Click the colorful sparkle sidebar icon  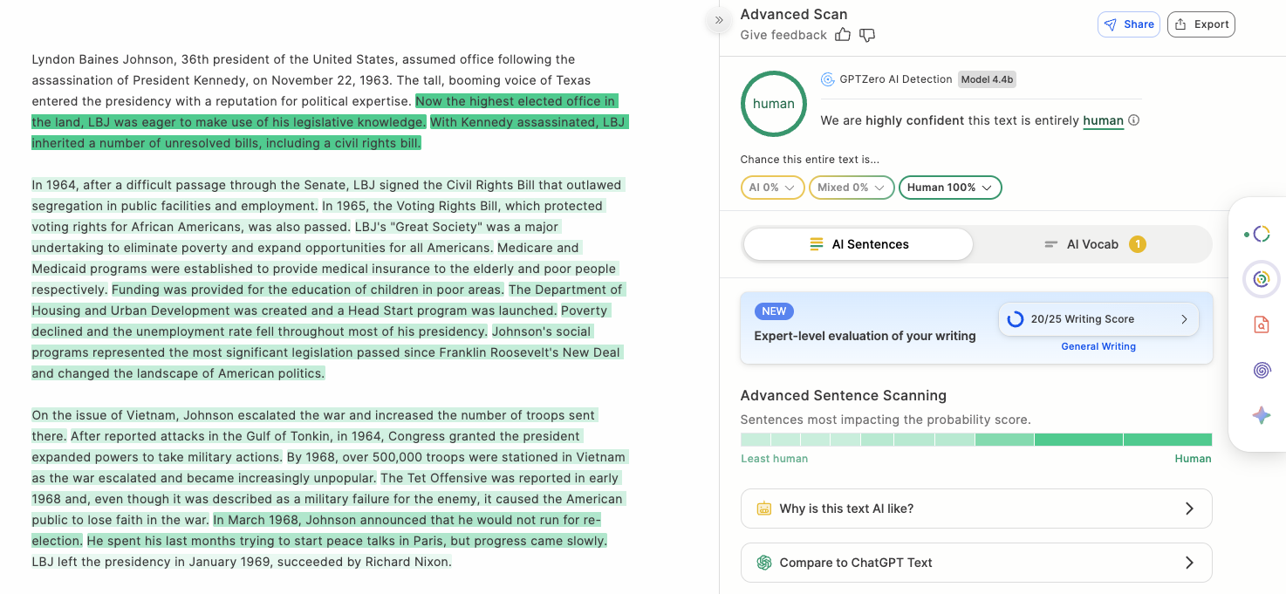click(1262, 415)
